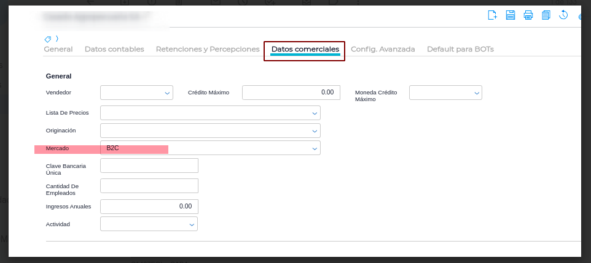Click the Crédito Máximo input field
This screenshot has height=263, width=591.
click(291, 93)
